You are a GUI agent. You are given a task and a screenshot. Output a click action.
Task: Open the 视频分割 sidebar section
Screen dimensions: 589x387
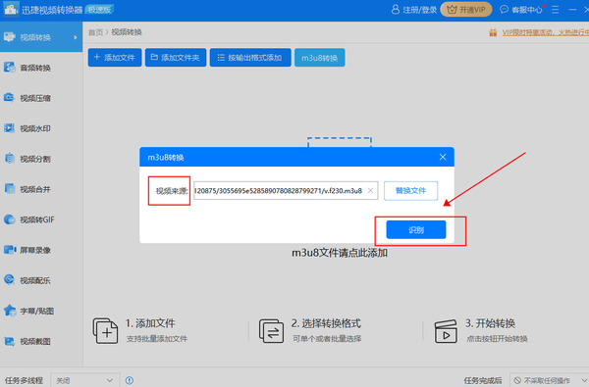point(41,159)
